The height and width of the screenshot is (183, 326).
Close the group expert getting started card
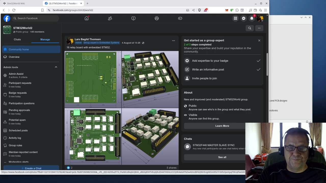coord(259,40)
